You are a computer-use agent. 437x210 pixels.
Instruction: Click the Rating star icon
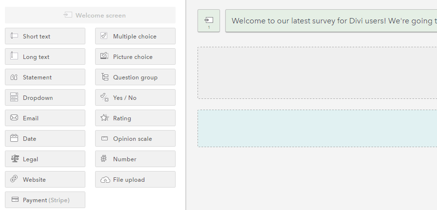click(104, 118)
